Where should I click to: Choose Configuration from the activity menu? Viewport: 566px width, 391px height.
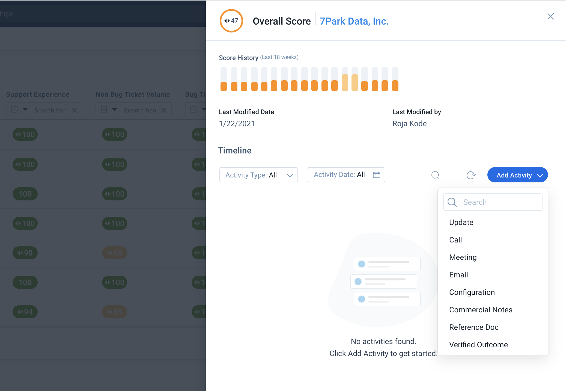tap(493, 292)
